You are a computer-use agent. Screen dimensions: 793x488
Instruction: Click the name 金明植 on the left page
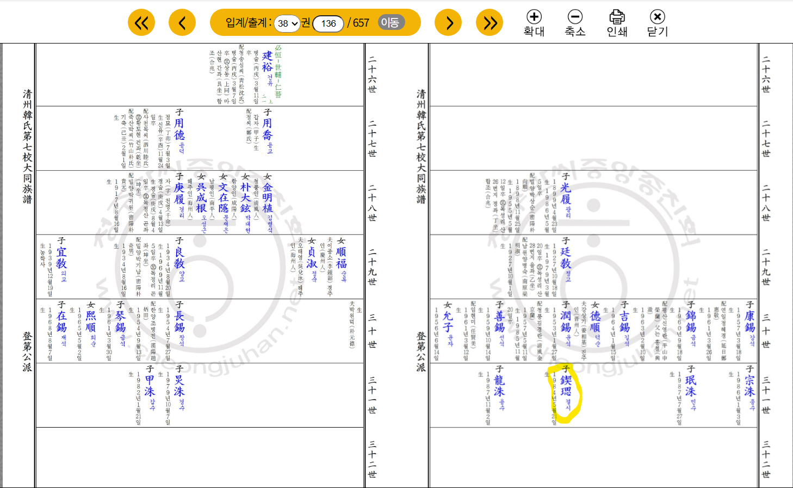click(x=267, y=197)
